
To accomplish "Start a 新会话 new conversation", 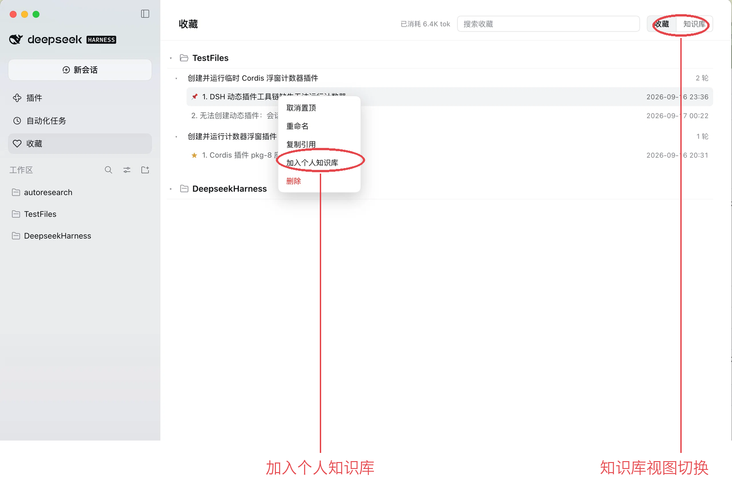I will coord(80,70).
